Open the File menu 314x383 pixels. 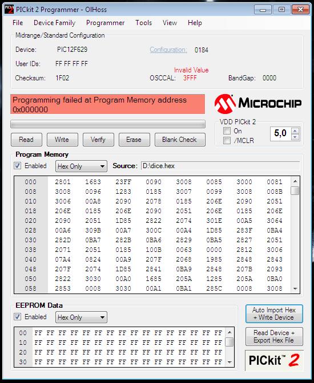18,23
